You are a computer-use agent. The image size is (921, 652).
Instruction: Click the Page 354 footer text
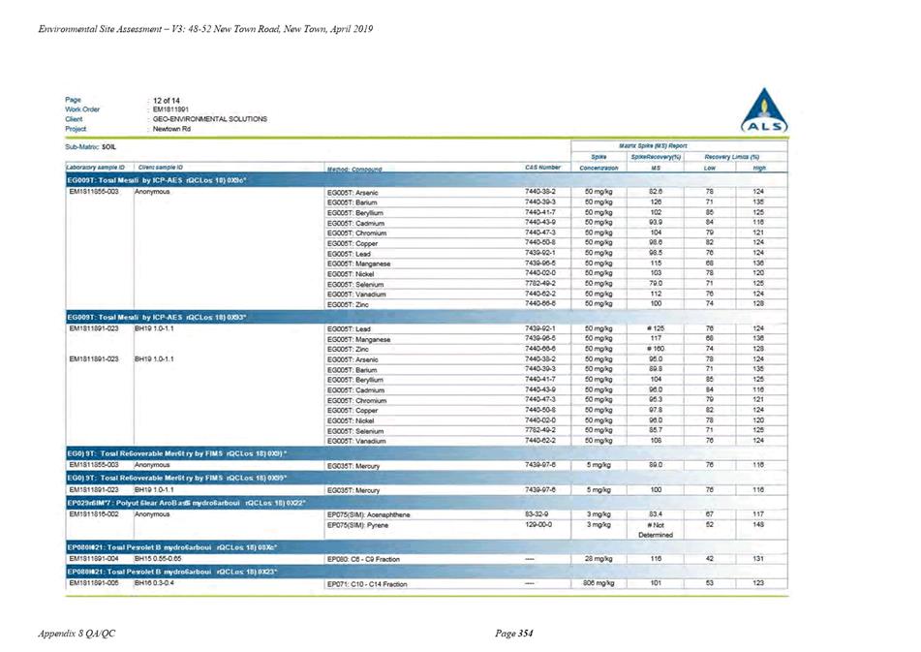[x=514, y=634]
